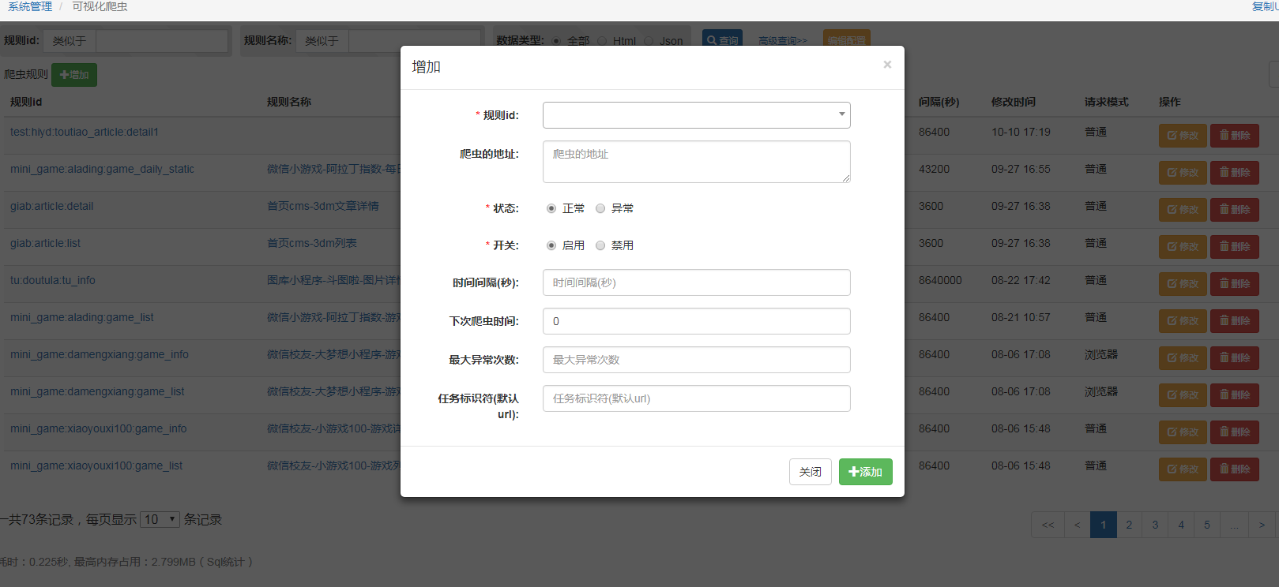Click the 规则id filter text input

click(x=162, y=41)
